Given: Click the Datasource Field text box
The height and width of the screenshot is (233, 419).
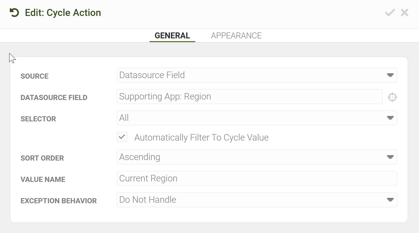Looking at the screenshot, I should 249,96.
